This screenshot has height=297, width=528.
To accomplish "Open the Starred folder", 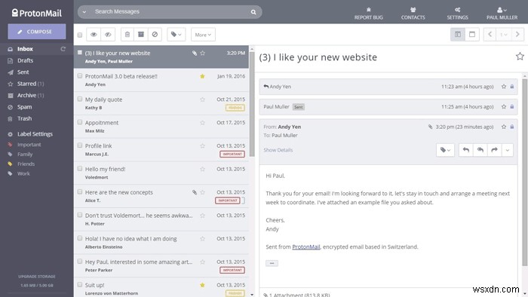I will (x=26, y=84).
